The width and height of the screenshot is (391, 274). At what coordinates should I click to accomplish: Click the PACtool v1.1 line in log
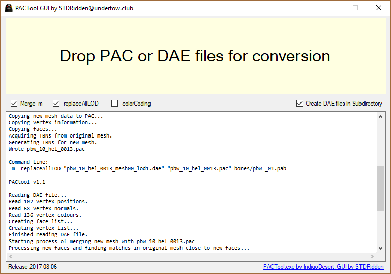[x=27, y=182]
